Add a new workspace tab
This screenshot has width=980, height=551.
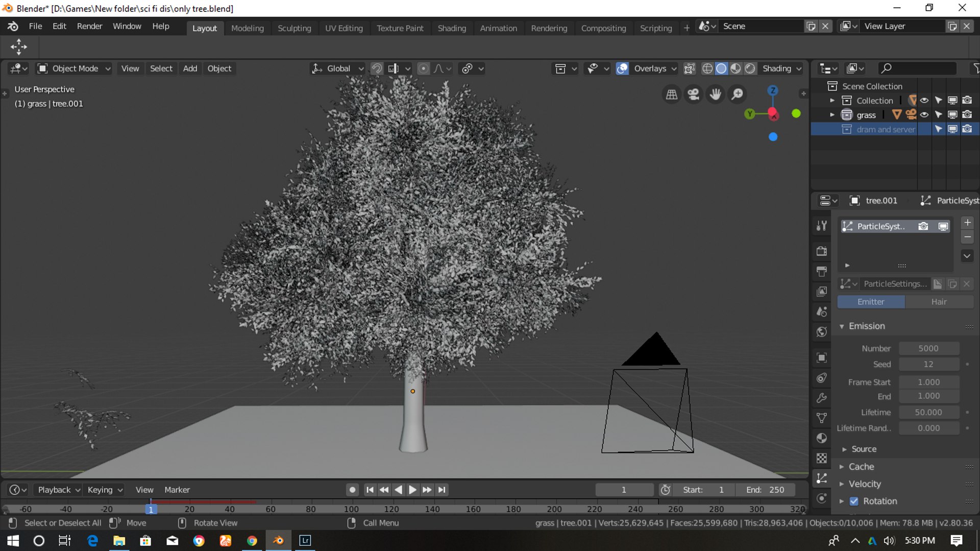(687, 28)
